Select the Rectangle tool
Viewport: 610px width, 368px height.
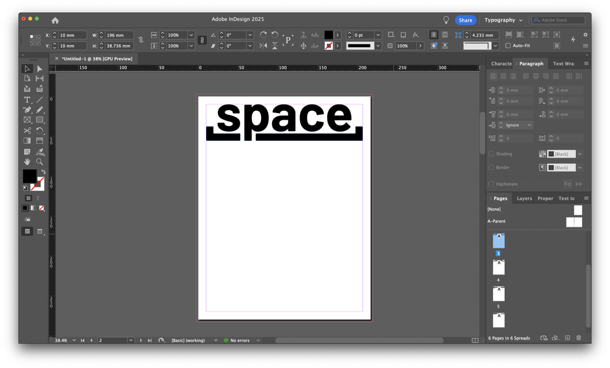39,120
